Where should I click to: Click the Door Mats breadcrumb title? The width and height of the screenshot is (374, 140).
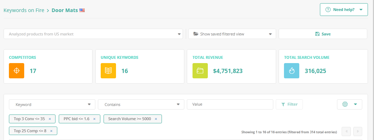coord(65,10)
